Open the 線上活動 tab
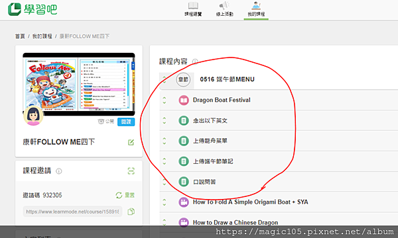398x238 pixels. pos(225,9)
